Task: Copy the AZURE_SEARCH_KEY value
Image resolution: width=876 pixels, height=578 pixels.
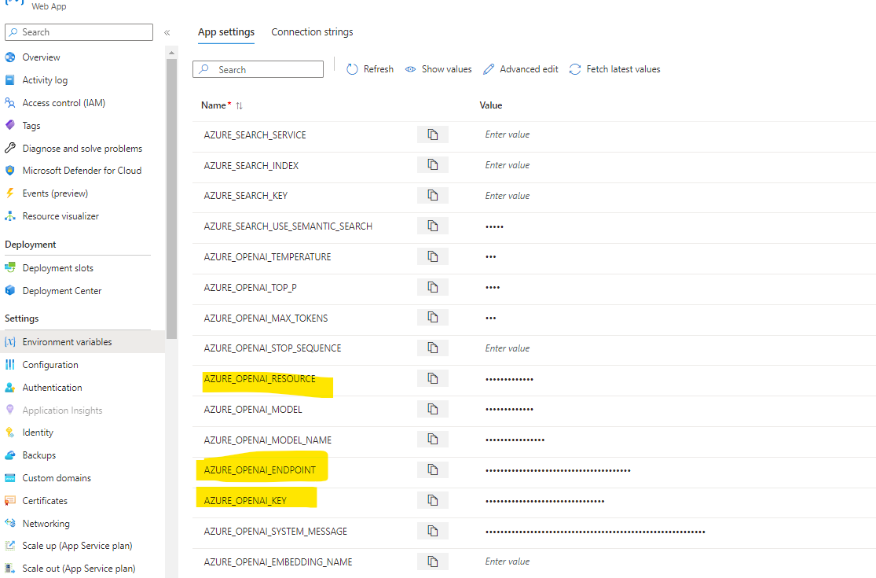Action: [432, 196]
